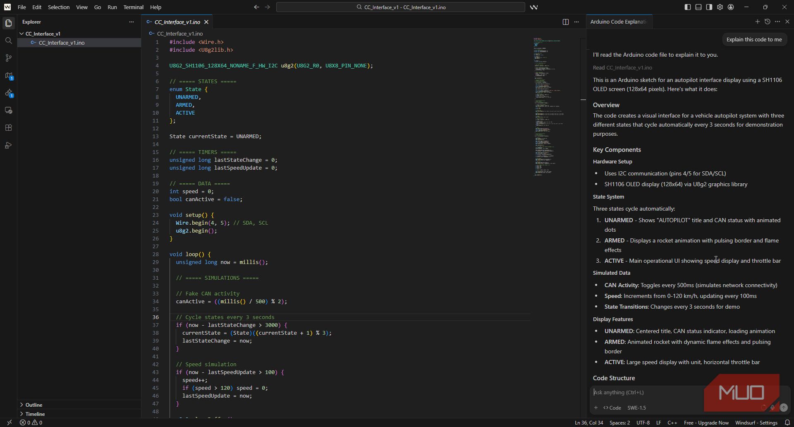The height and width of the screenshot is (427, 794).
Task: Close the Arduino Code Explanation panel
Action: [x=787, y=22]
